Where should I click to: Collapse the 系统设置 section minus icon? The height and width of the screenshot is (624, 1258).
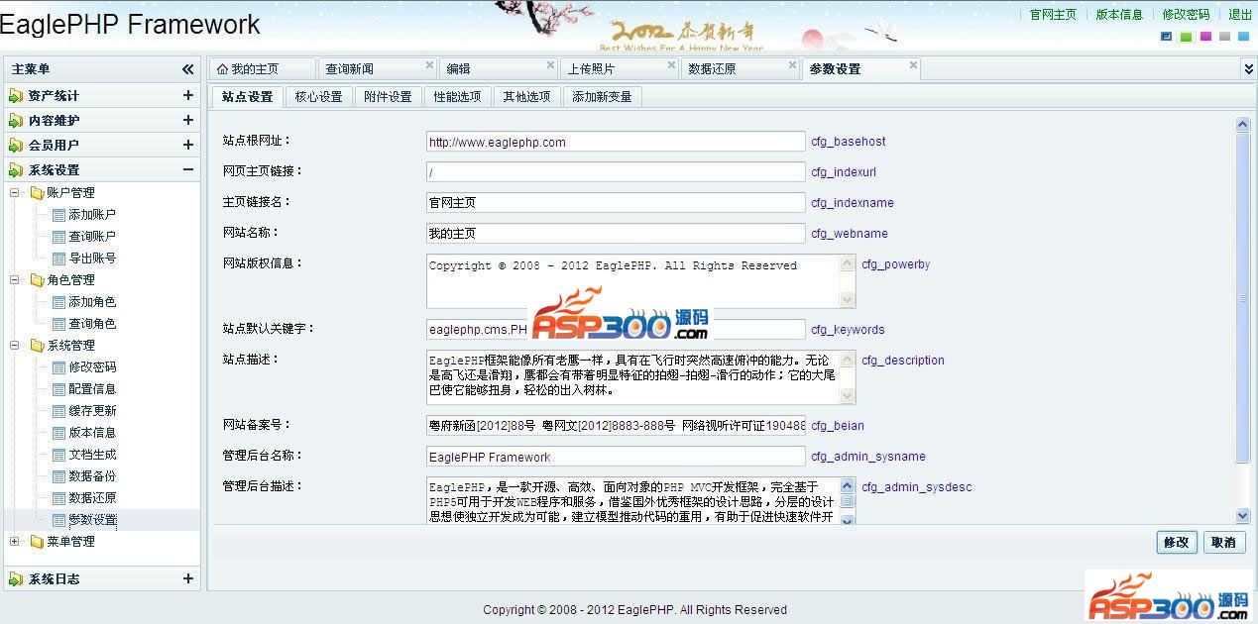click(x=187, y=169)
